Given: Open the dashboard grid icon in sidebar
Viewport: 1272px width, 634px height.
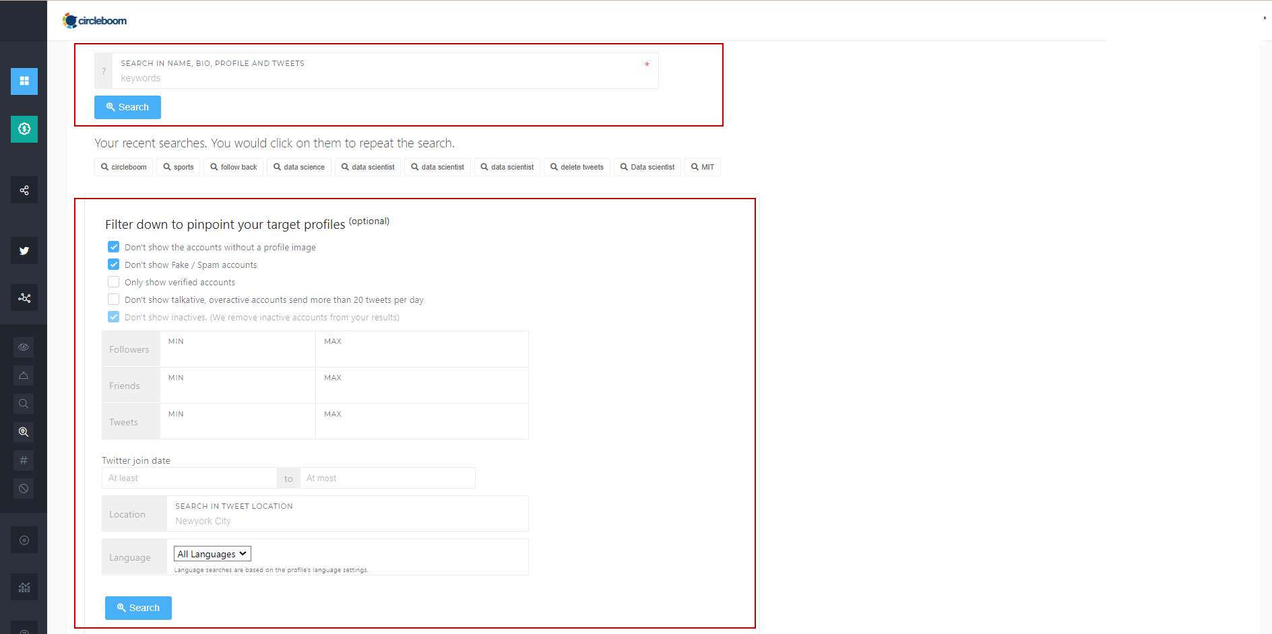Looking at the screenshot, I should 24,81.
